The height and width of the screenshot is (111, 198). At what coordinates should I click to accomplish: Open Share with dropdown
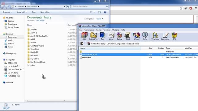point(22,12)
